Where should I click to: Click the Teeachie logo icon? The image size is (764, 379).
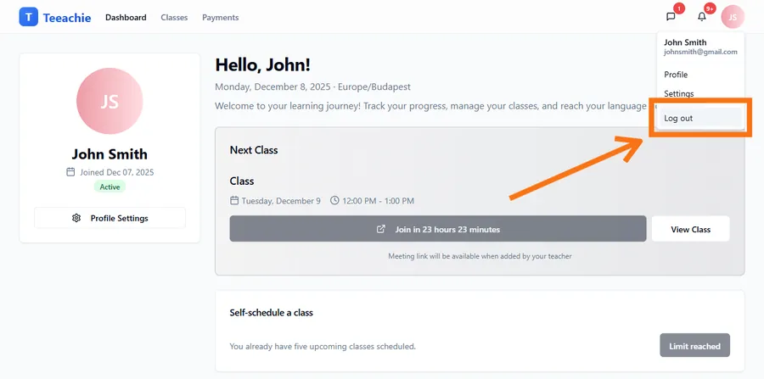[28, 17]
